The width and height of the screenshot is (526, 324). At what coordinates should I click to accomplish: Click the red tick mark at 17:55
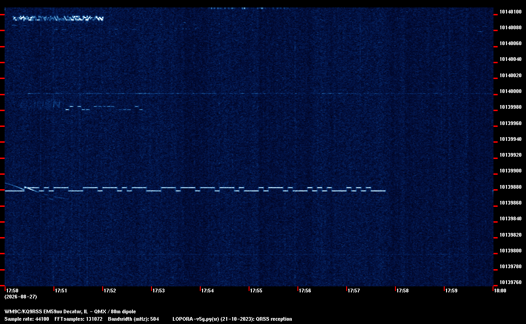point(249,288)
